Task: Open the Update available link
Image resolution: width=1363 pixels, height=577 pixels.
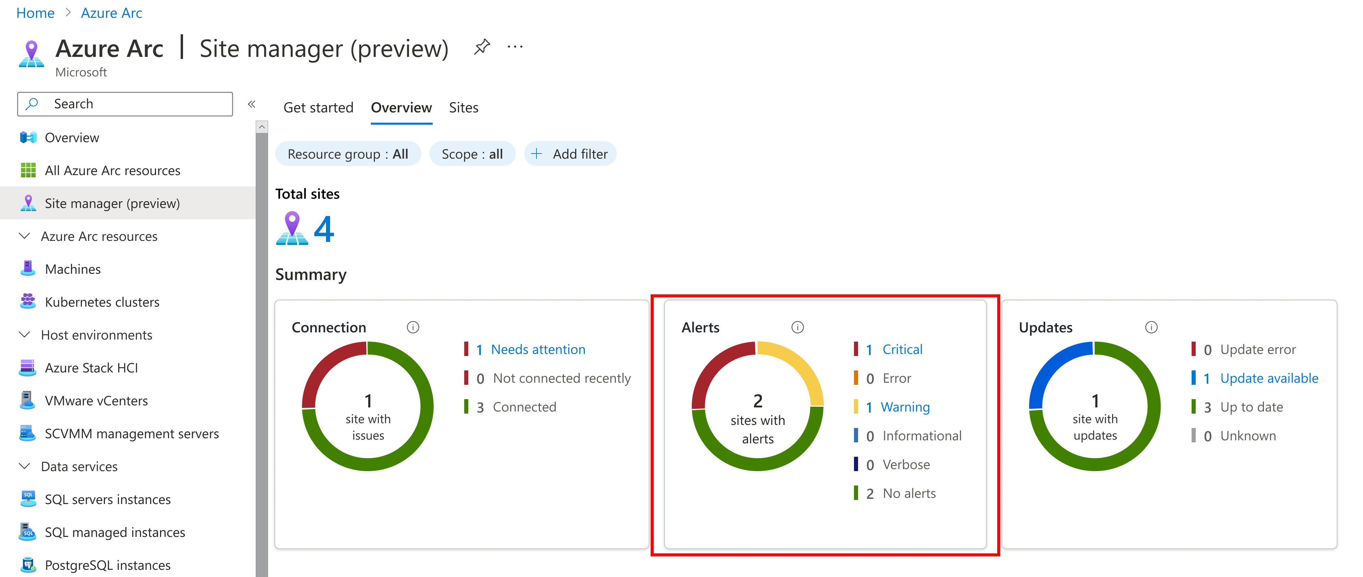Action: (1269, 378)
